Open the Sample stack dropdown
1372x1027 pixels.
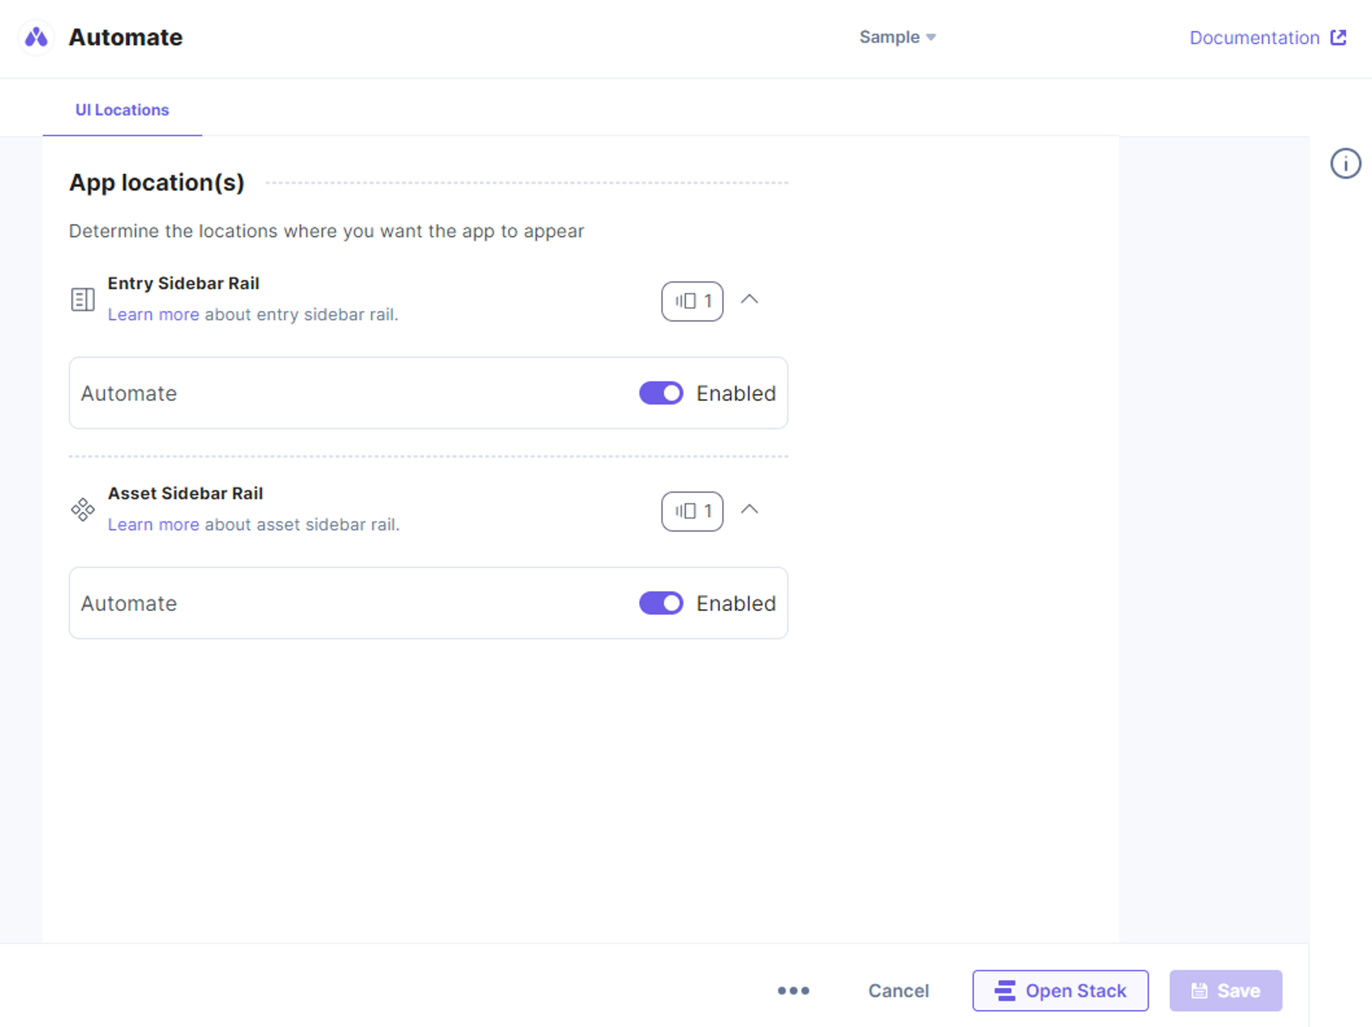click(x=898, y=37)
